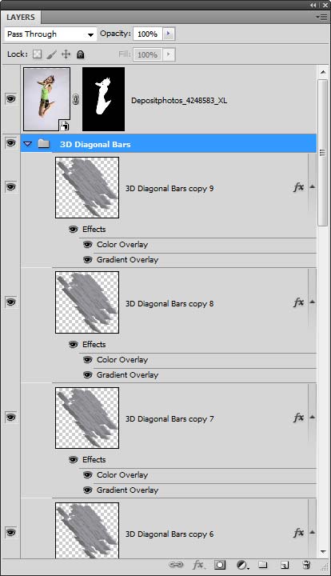Viewport: 331px width, 576px height.
Task: Create new fill or adjustment layer
Action: click(241, 565)
